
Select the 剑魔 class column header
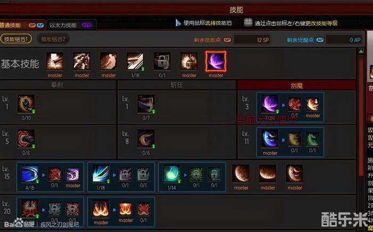[x=296, y=85]
